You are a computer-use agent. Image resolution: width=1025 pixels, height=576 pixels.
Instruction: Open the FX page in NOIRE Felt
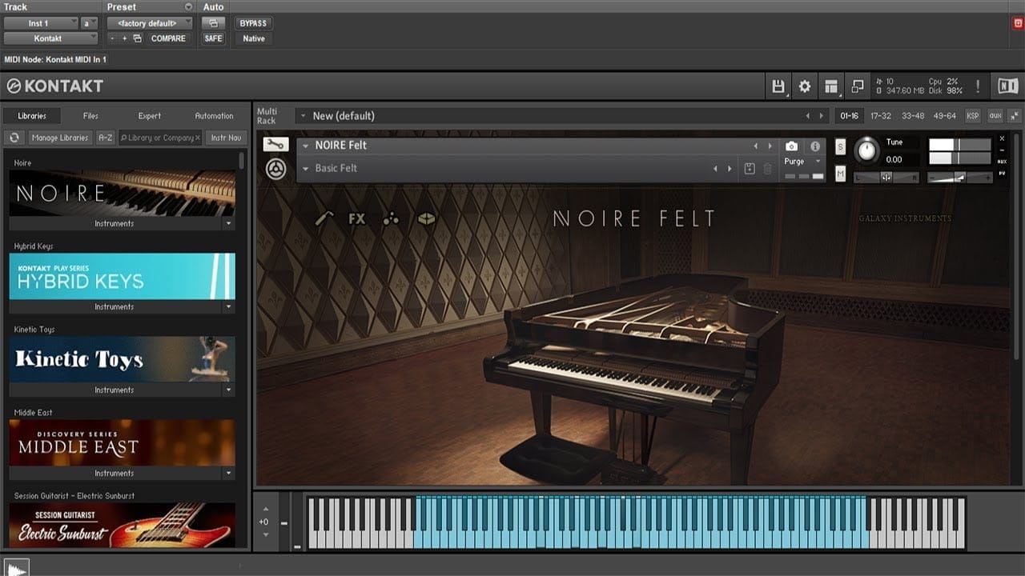pos(357,218)
